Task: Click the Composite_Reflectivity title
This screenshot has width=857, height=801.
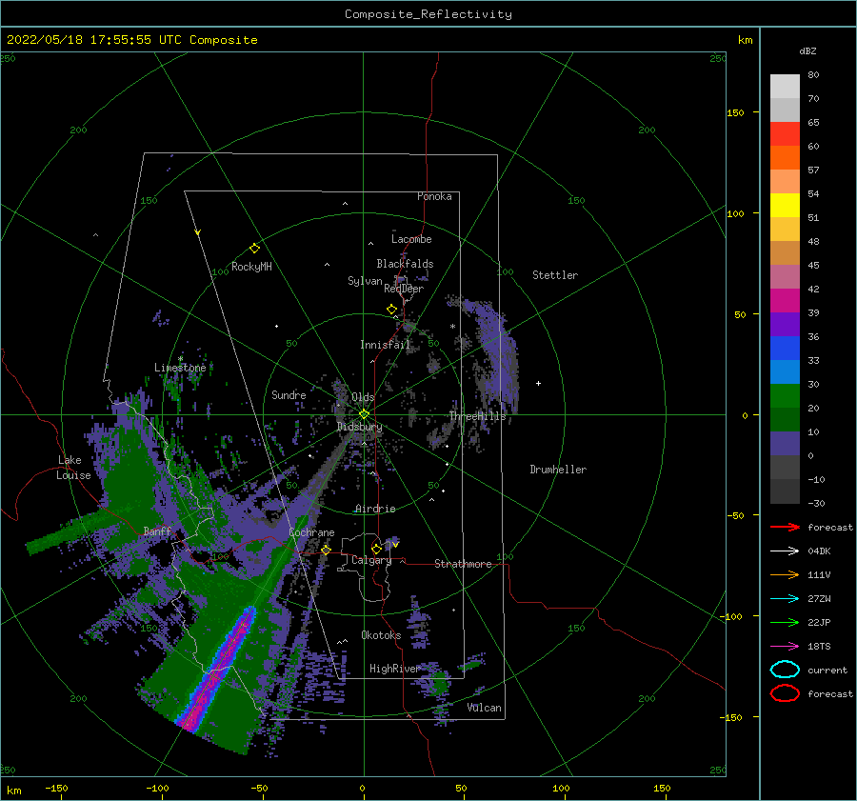Action: pyautogui.click(x=428, y=14)
